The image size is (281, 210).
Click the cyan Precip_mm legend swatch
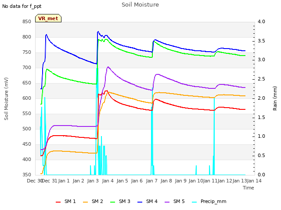(x=194, y=202)
